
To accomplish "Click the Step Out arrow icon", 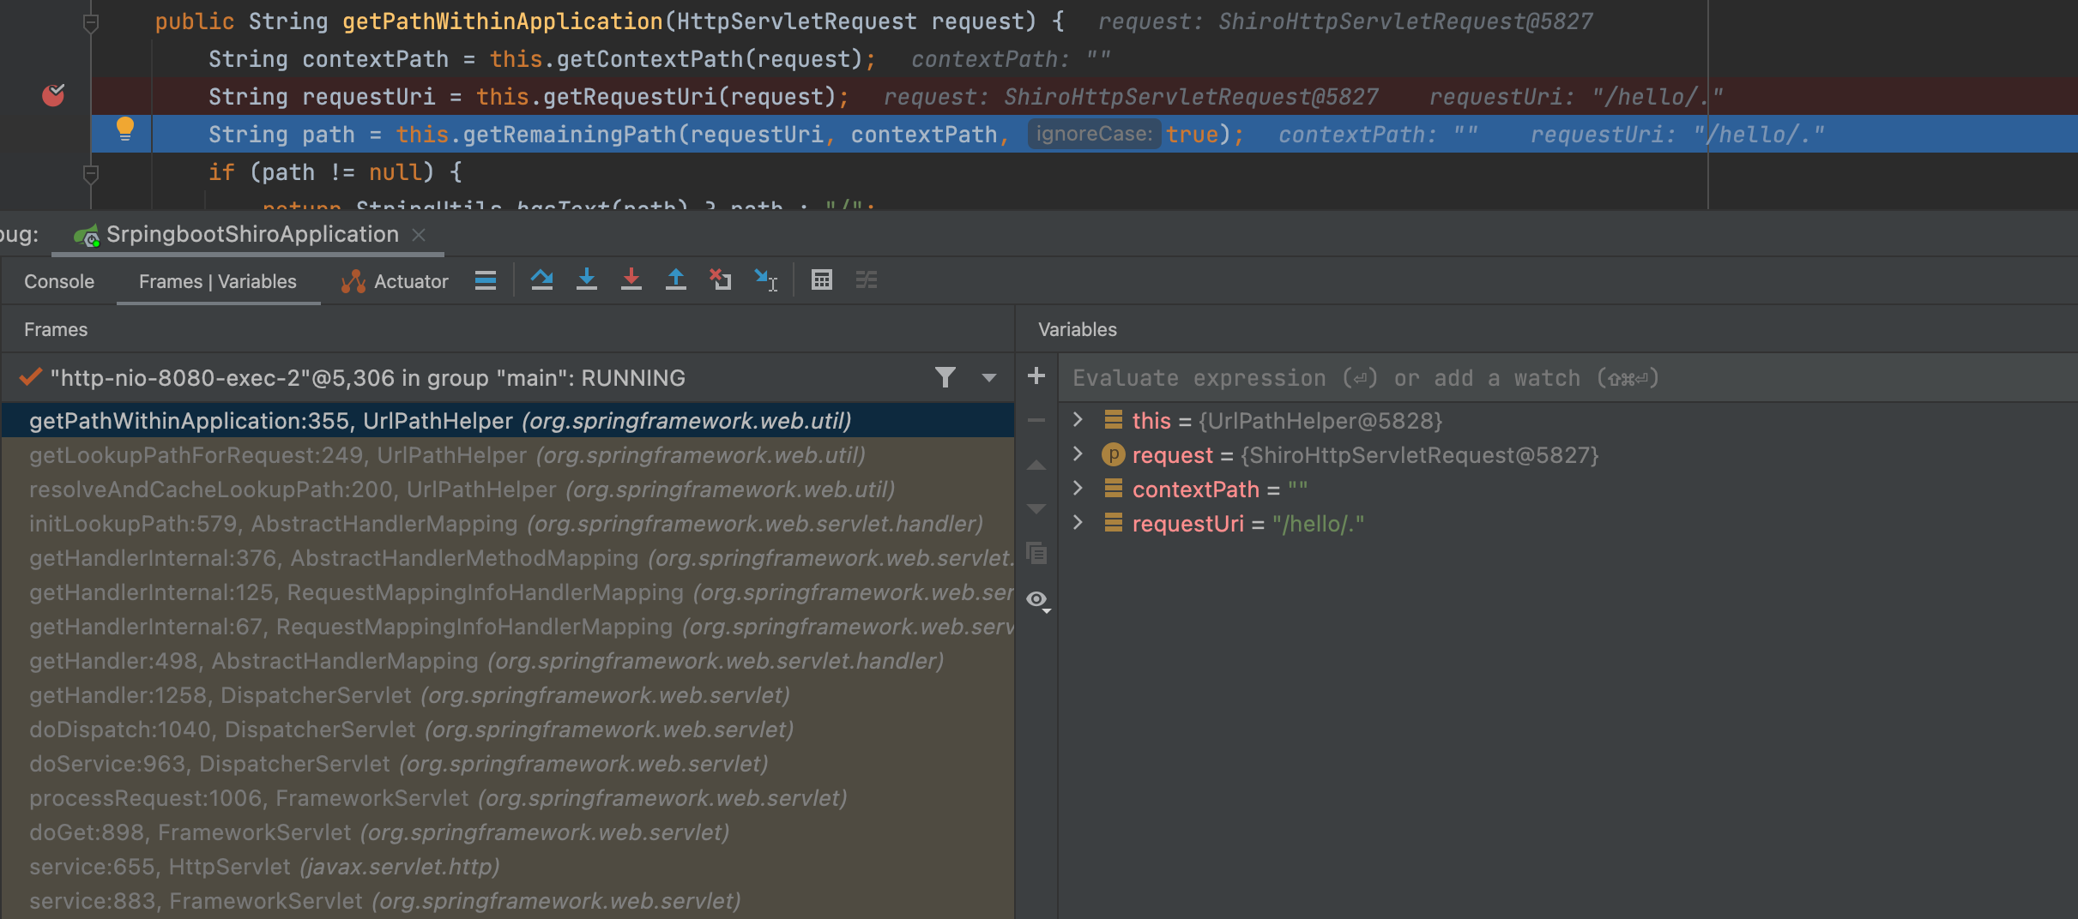I will point(676,280).
